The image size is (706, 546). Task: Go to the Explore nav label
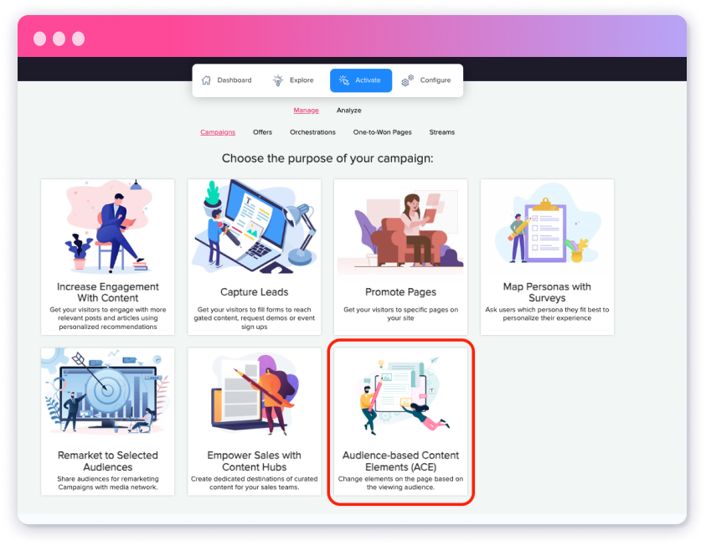tap(301, 80)
